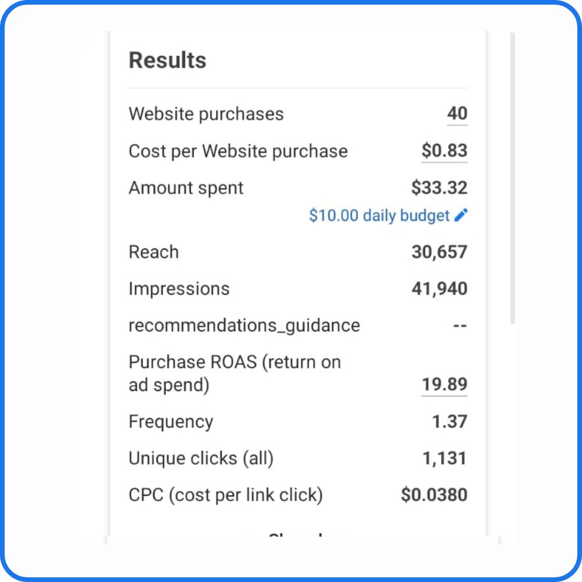The width and height of the screenshot is (582, 582).
Task: Select the $0.83 cost per purchase value
Action: point(444,151)
